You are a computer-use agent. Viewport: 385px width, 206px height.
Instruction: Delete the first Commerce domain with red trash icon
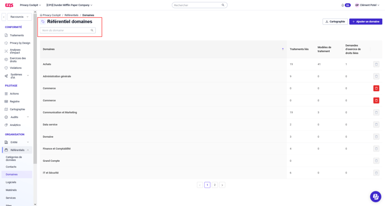(376, 88)
